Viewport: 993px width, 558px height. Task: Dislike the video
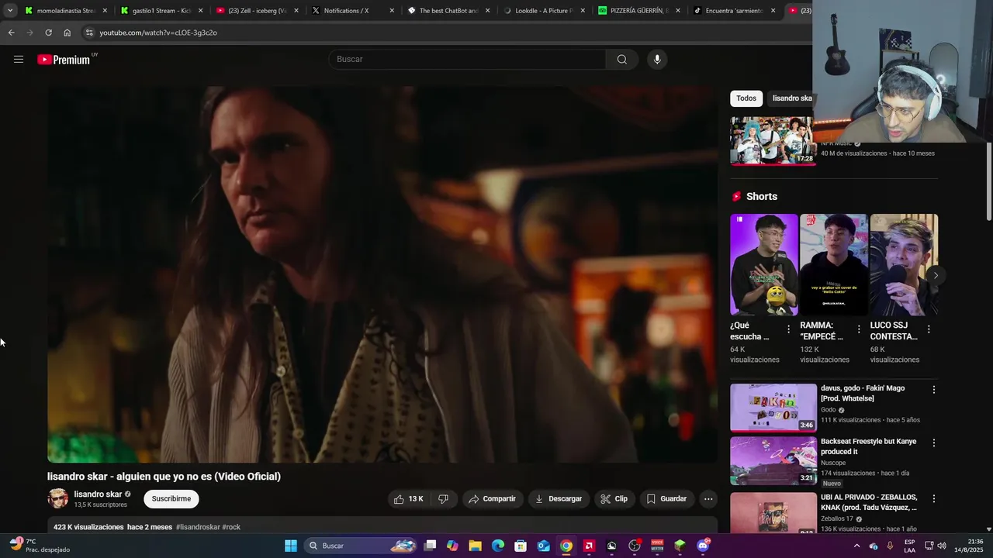click(443, 499)
